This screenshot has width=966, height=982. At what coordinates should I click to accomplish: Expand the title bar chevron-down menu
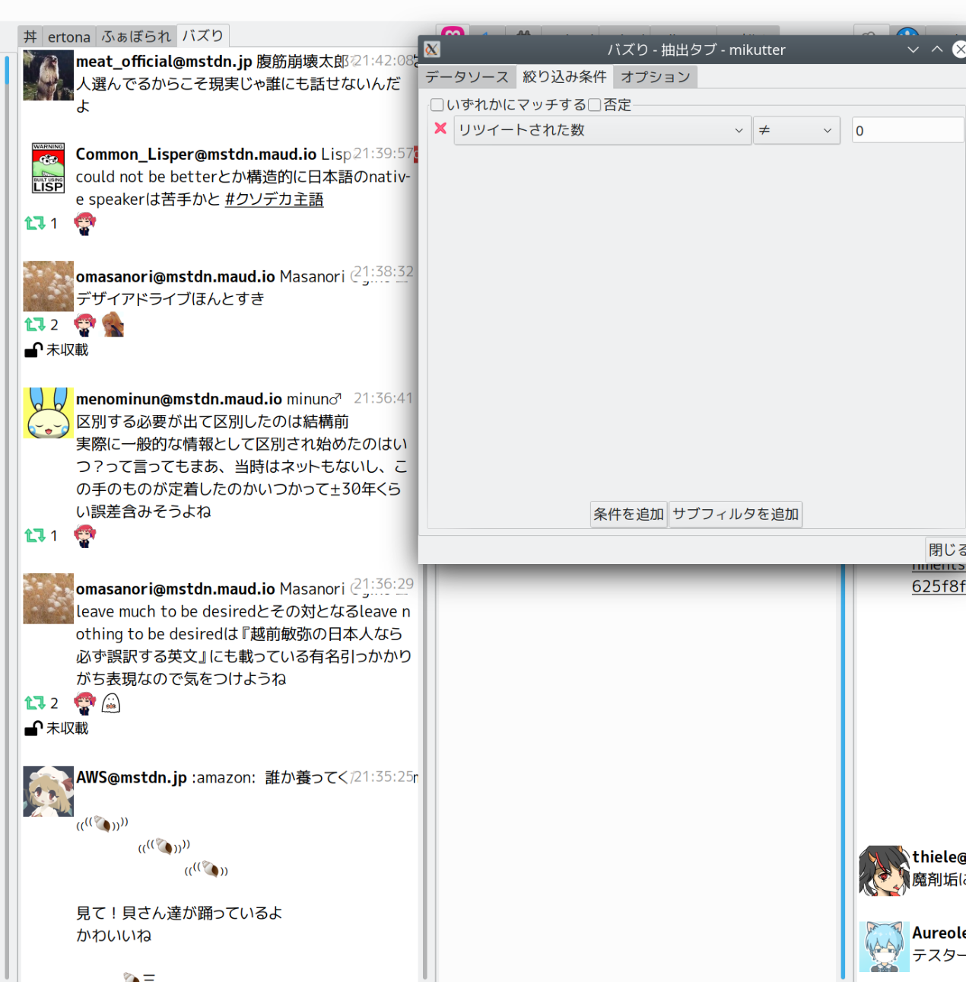point(913,49)
